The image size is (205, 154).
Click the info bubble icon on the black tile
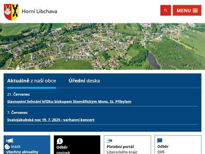60,141
